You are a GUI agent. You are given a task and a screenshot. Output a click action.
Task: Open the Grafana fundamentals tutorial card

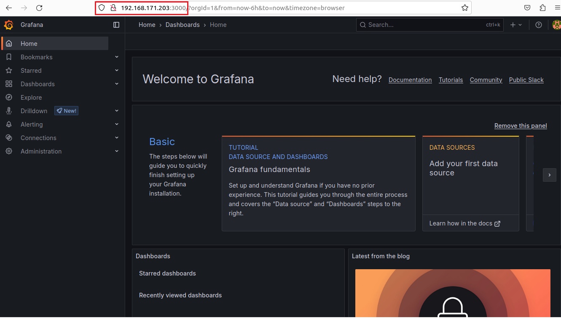[318, 183]
